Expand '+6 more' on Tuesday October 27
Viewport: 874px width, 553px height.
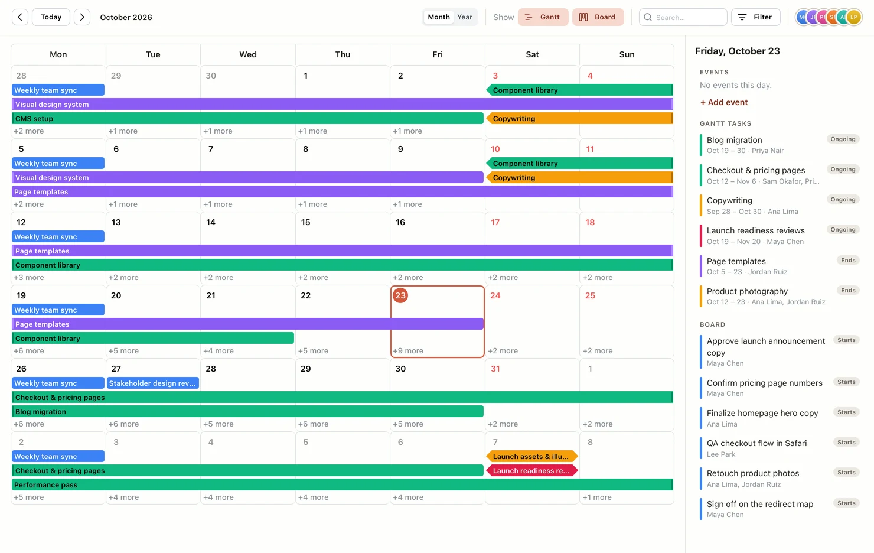tap(123, 424)
